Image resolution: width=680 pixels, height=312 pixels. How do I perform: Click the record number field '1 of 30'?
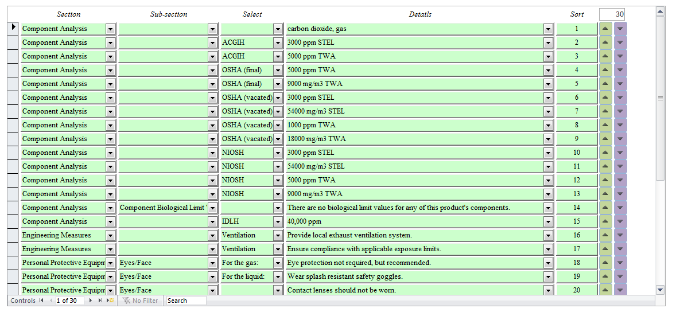(69, 301)
